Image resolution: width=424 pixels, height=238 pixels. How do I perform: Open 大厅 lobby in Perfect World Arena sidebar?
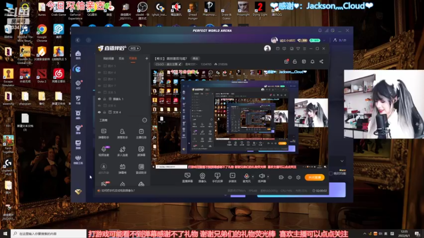point(78,85)
